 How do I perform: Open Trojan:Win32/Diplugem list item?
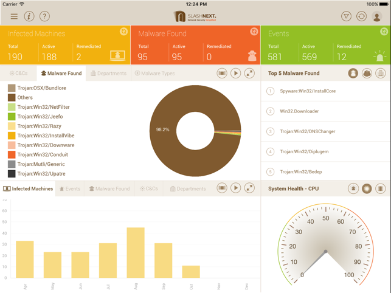click(325, 151)
